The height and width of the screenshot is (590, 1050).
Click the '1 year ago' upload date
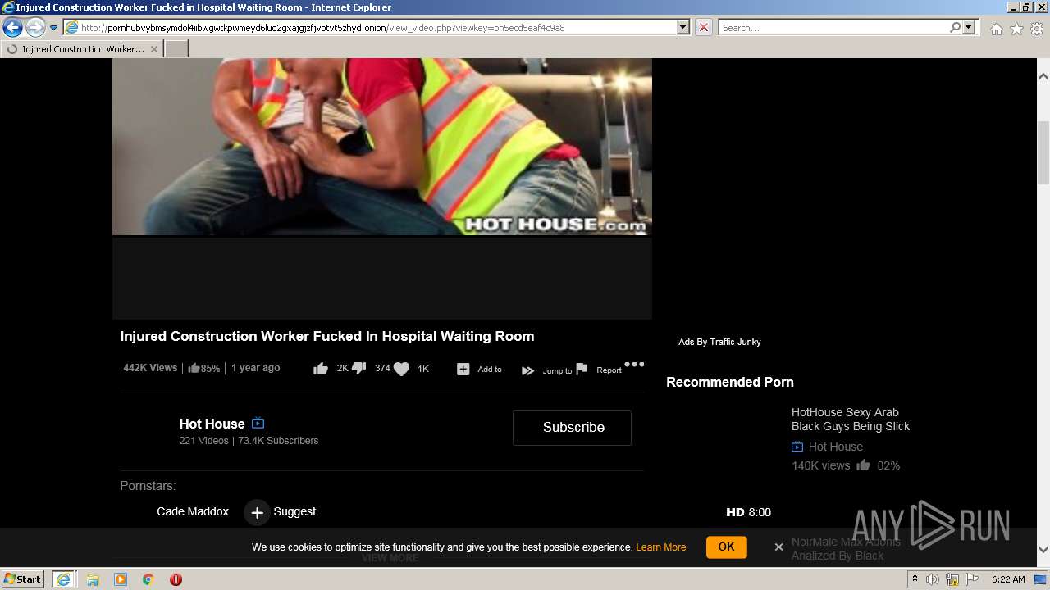tap(255, 368)
